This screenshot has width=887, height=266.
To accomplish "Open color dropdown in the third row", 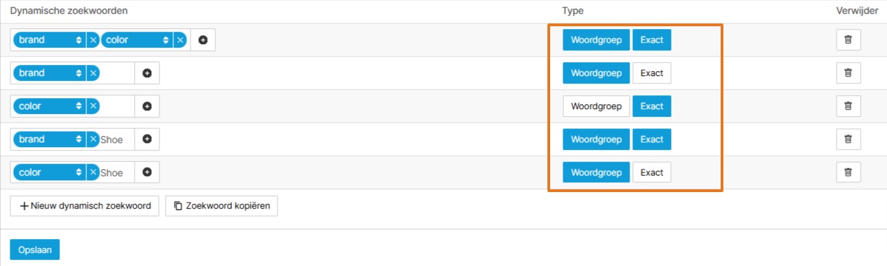I will tap(50, 106).
